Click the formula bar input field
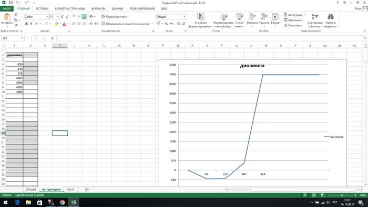Viewport: 368px width, 207px height. tap(211, 38)
